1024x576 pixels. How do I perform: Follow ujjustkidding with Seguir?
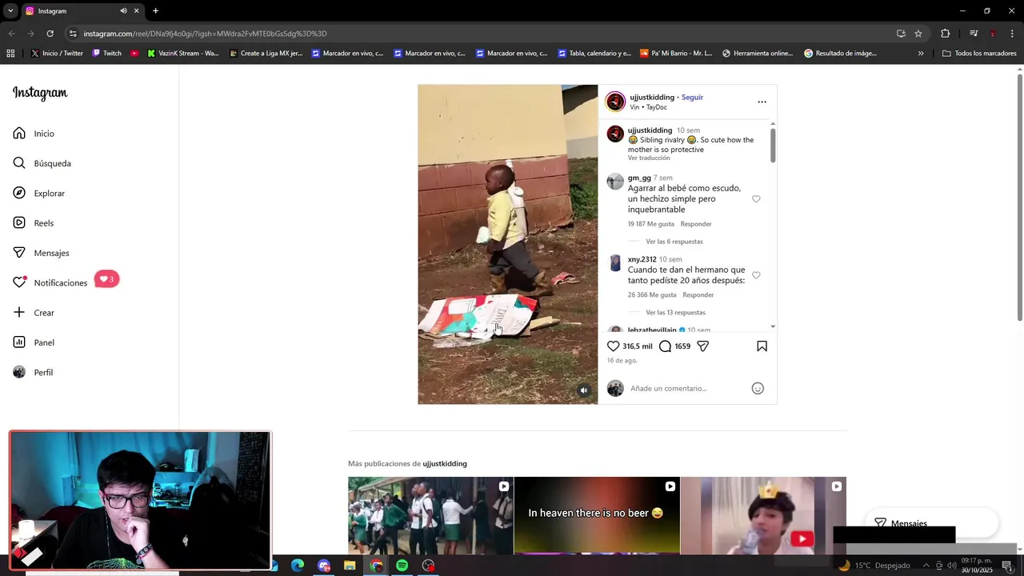coord(692,97)
